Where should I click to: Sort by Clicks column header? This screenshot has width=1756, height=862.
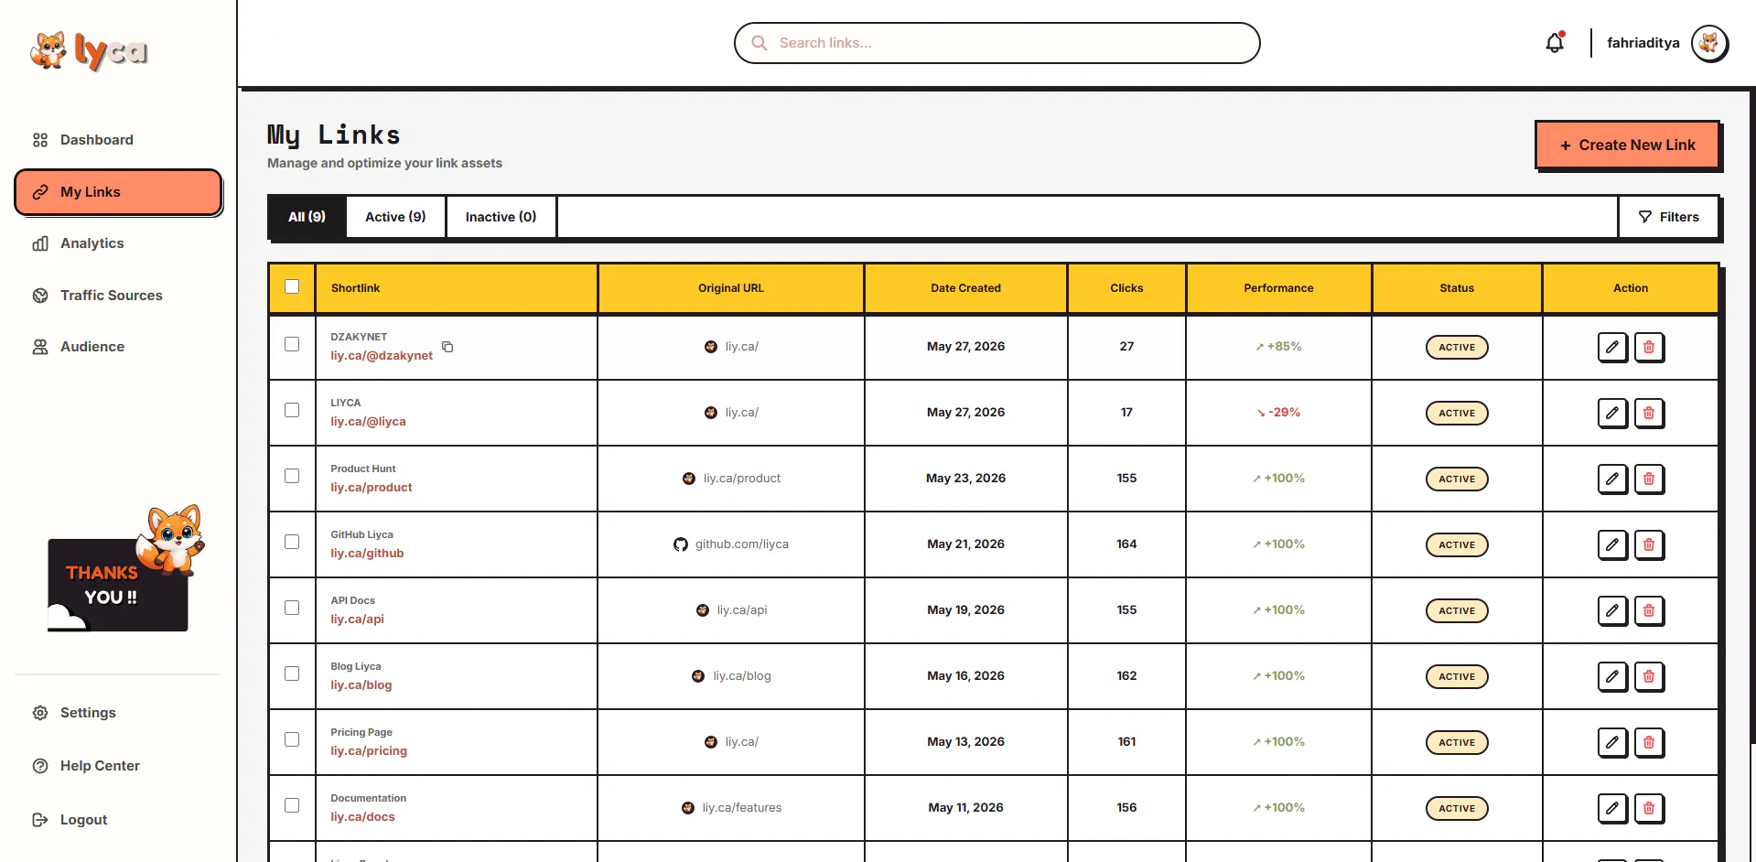tap(1126, 288)
